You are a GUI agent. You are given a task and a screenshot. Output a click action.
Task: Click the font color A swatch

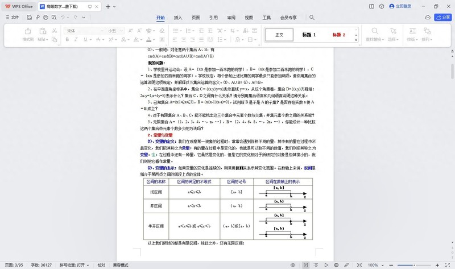pyautogui.click(x=148, y=39)
